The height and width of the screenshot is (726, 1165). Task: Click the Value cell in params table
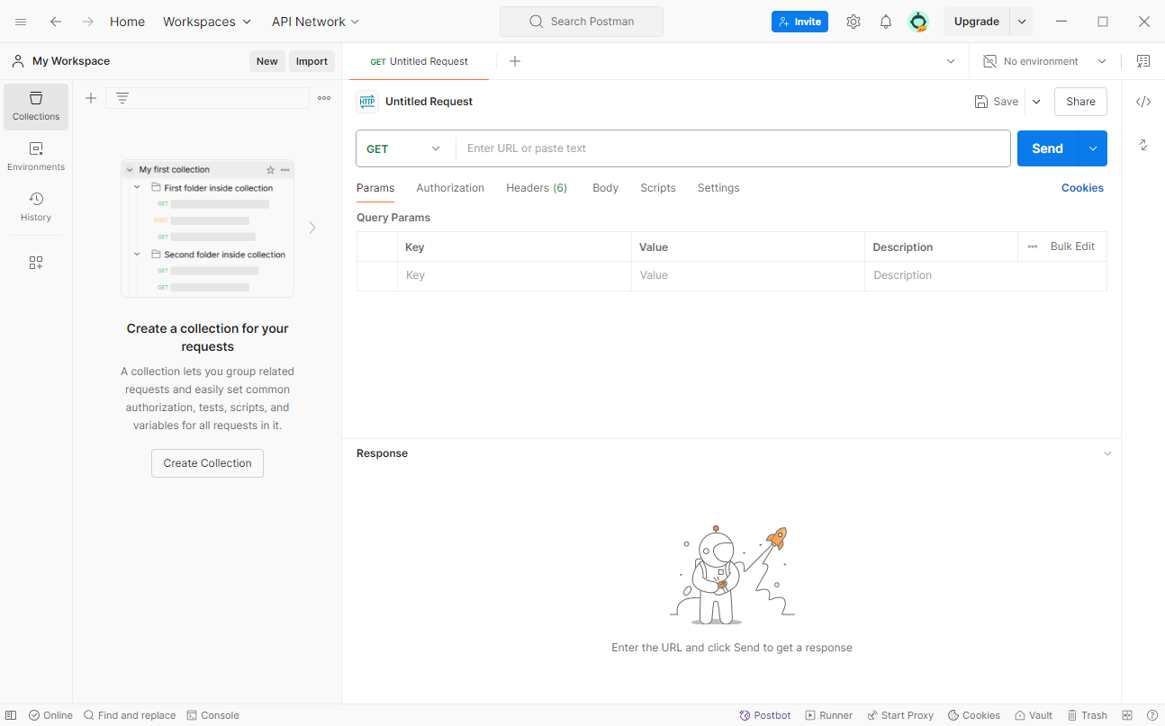748,275
